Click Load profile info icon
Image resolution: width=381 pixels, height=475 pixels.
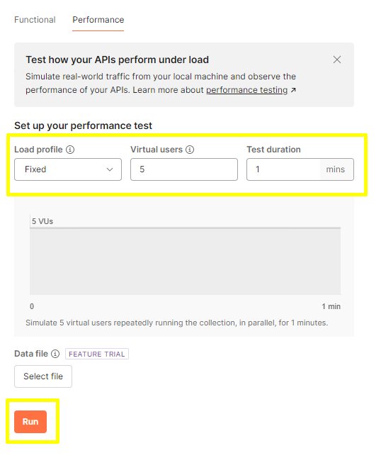click(70, 150)
